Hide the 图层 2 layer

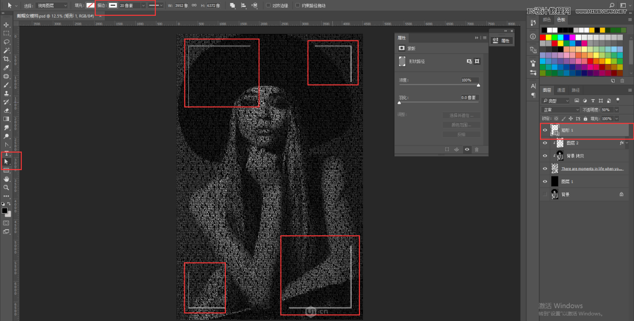coord(545,143)
